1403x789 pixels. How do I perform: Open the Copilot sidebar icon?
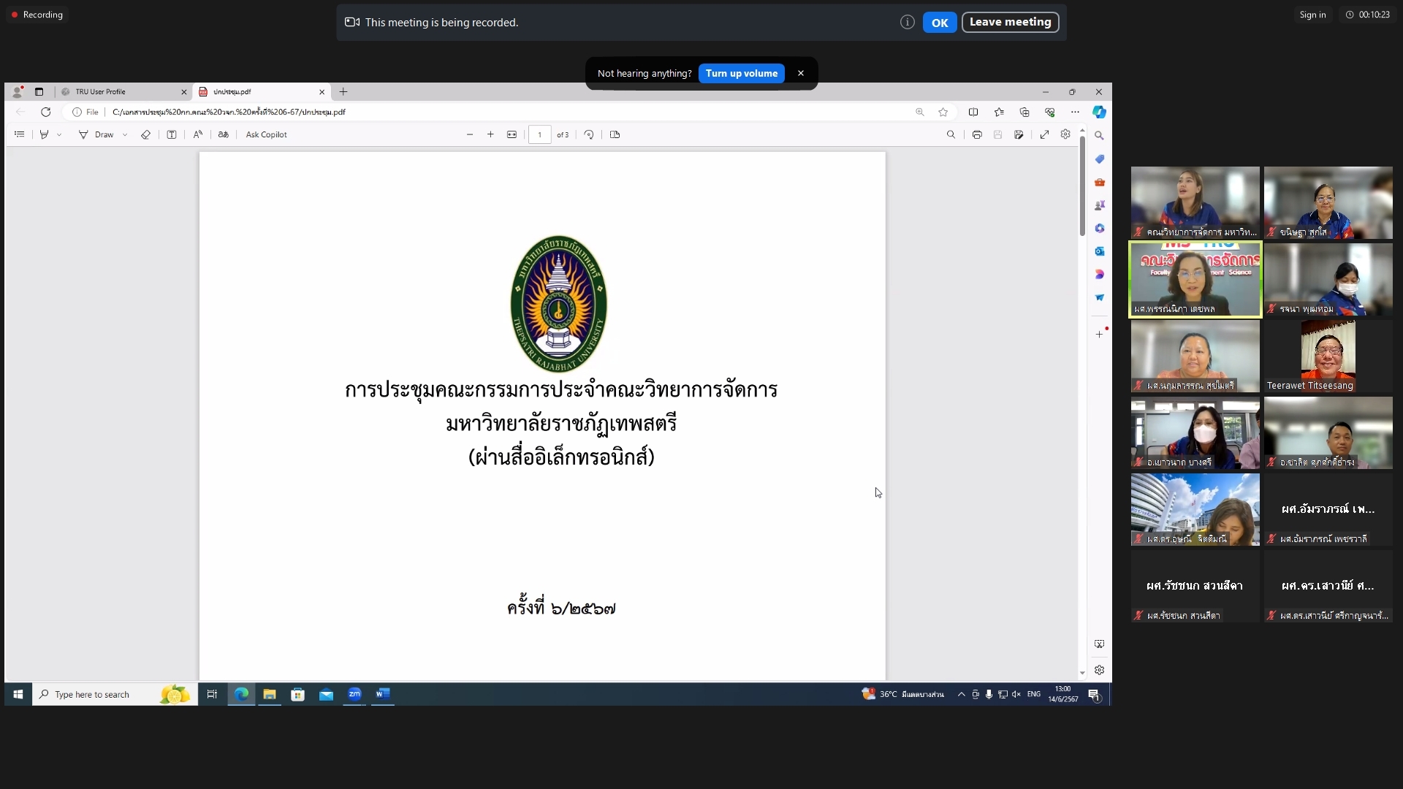coord(1099,112)
